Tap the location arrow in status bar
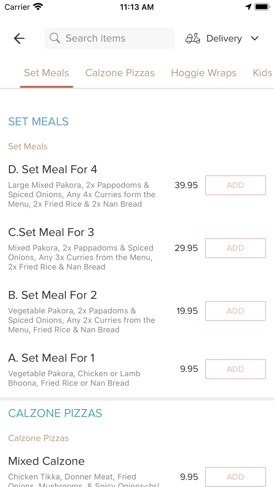 point(248,7)
